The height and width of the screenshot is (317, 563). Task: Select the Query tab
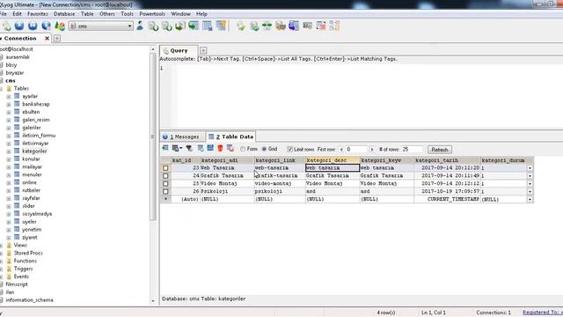179,50
